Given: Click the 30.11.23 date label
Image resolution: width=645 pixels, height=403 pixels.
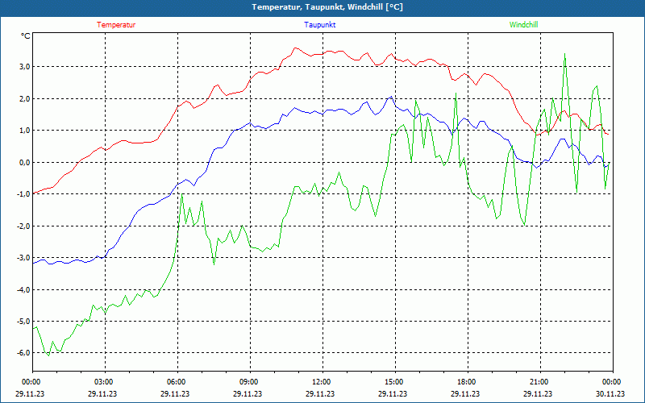Looking at the screenshot, I should point(610,393).
